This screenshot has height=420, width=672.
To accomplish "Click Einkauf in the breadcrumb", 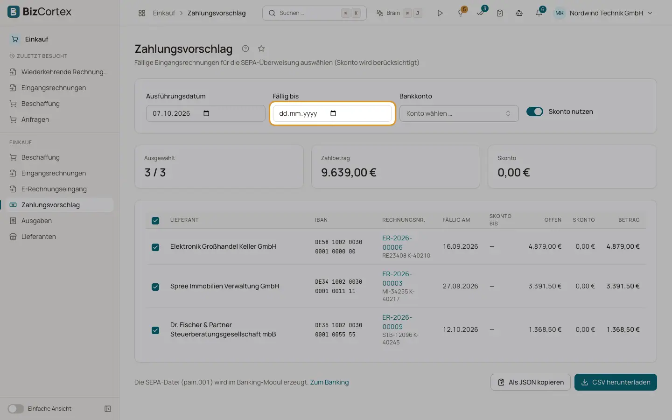I will tap(164, 13).
